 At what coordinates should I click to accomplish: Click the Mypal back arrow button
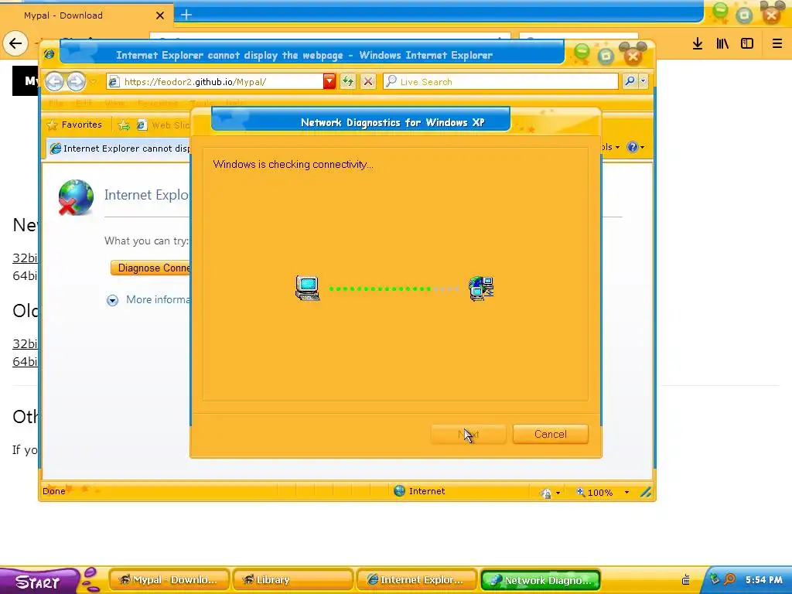[x=15, y=43]
